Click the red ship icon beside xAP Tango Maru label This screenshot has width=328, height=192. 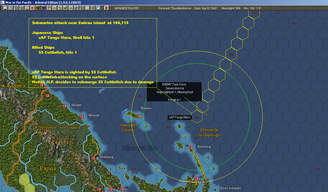pyautogui.click(x=197, y=117)
